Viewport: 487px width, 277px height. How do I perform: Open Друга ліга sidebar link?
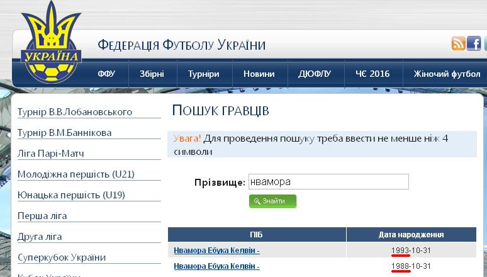[40, 237]
